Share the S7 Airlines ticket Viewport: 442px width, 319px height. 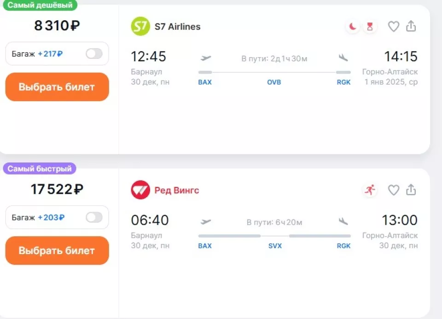[x=411, y=27]
